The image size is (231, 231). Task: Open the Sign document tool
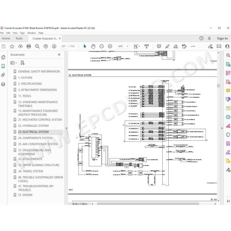176,47
